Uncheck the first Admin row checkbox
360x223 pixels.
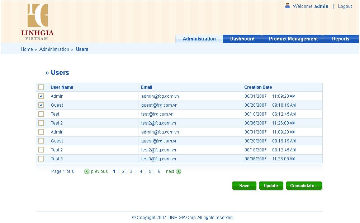click(x=41, y=96)
